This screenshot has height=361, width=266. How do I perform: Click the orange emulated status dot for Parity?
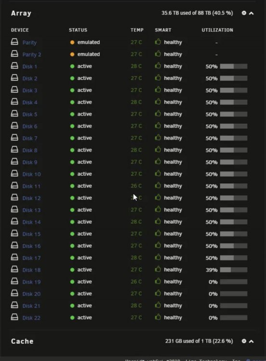click(x=72, y=42)
